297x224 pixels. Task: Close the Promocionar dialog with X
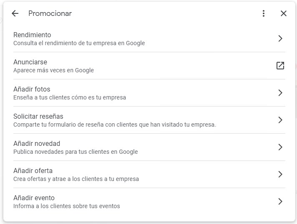(283, 13)
